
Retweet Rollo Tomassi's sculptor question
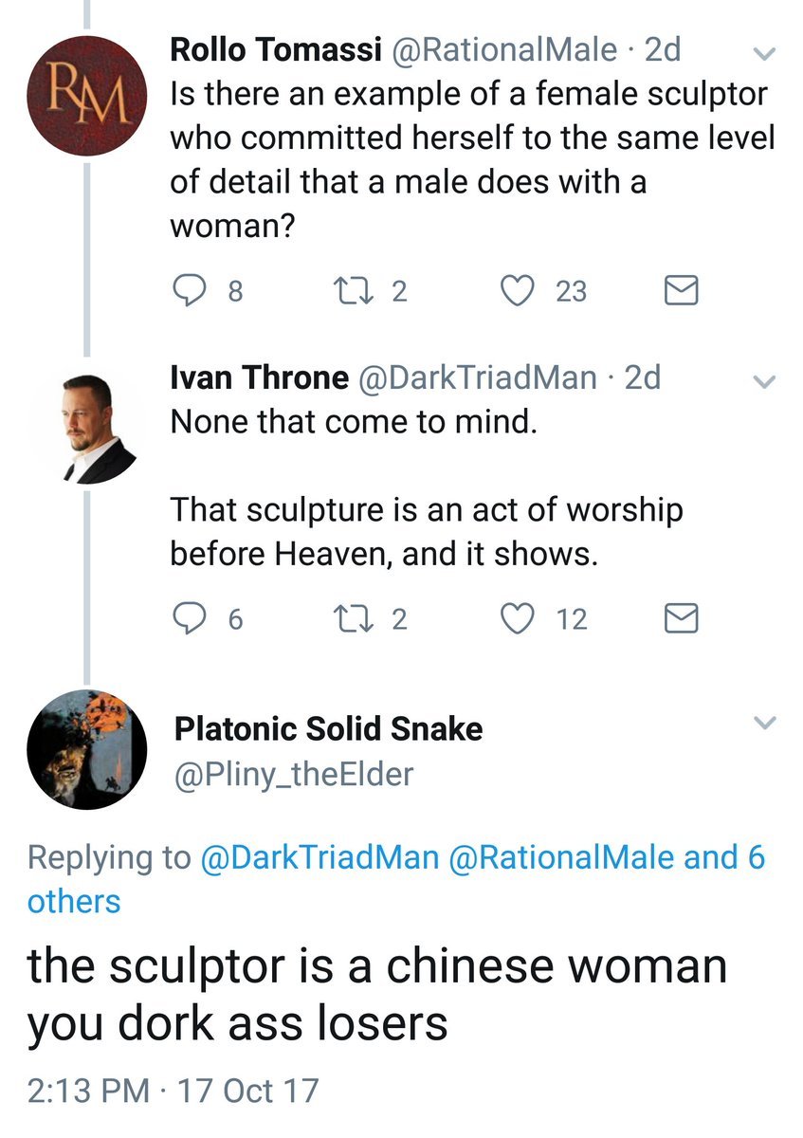[x=359, y=291]
